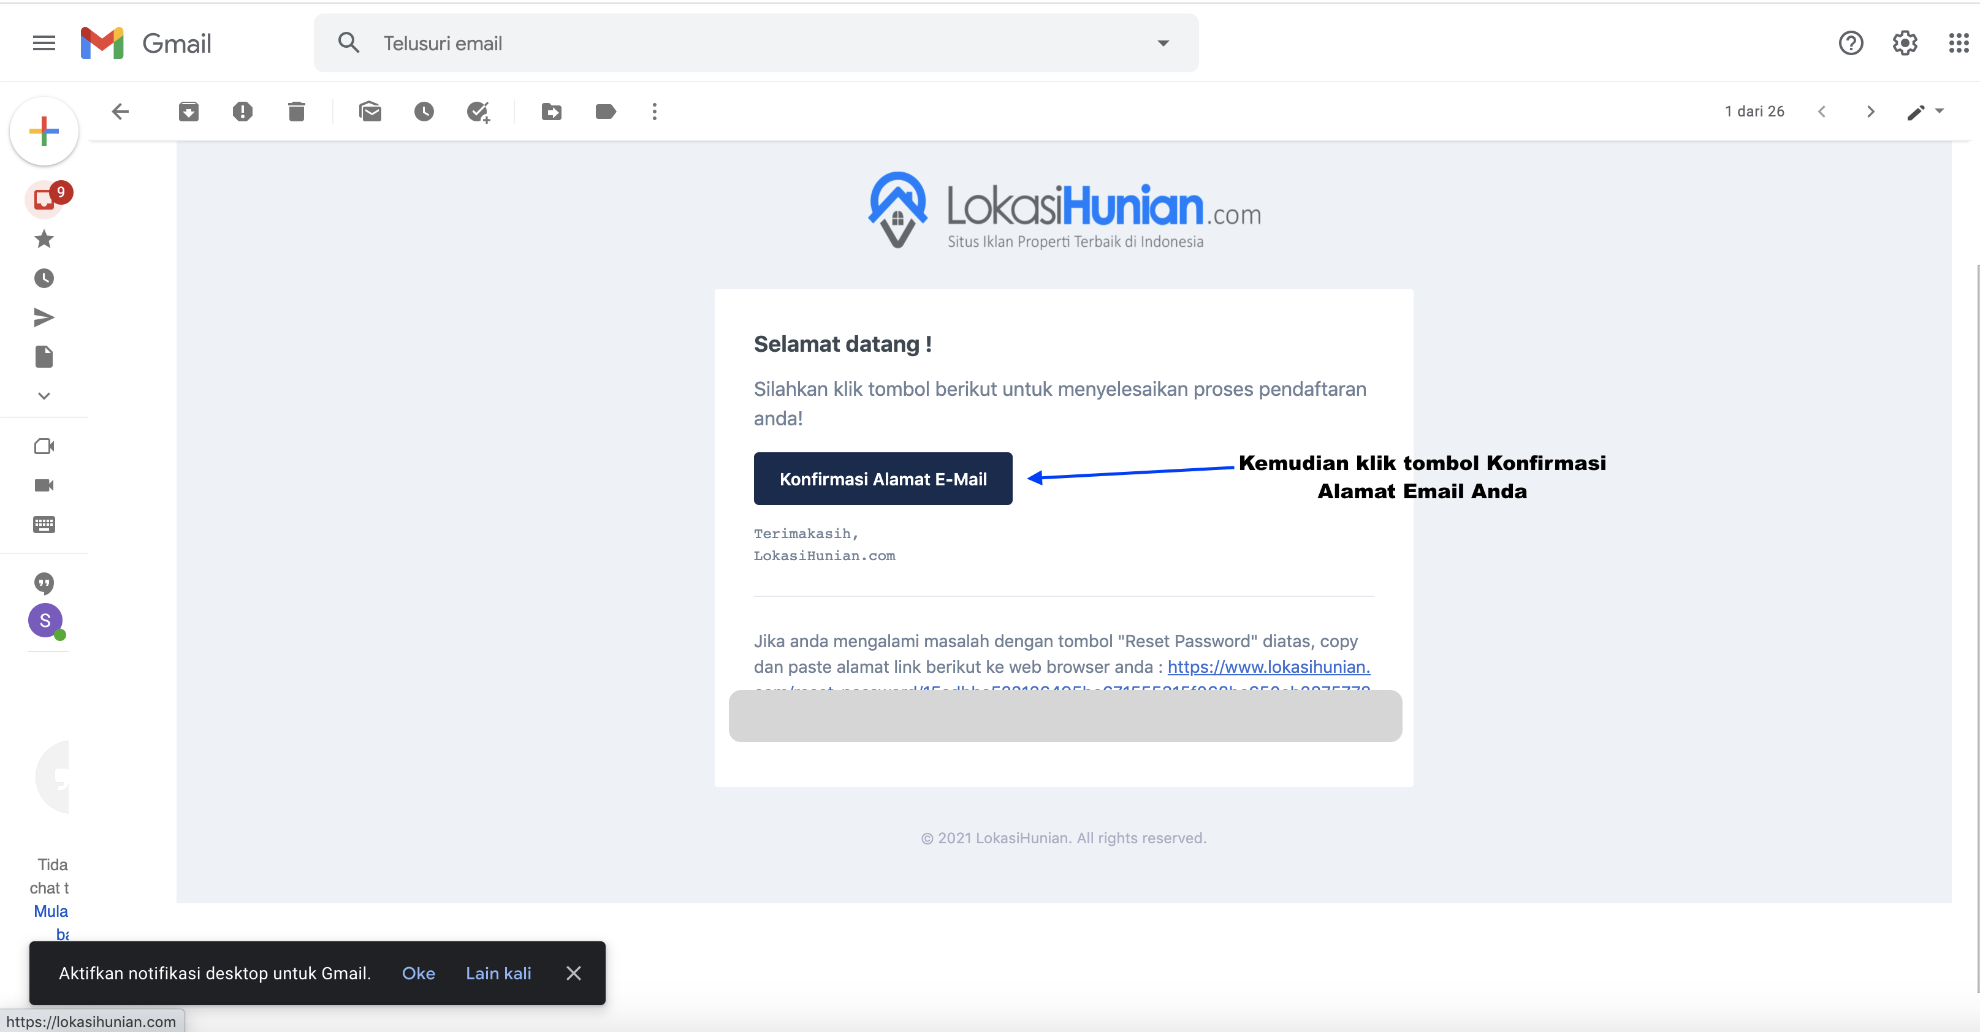Add this email to Tasks
Viewport: 1980px width, 1032px height.
[x=478, y=112]
